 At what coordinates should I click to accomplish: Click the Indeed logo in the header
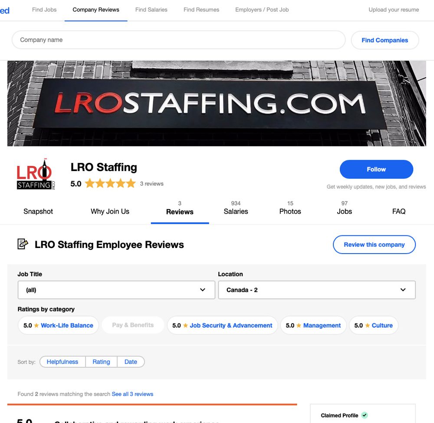click(5, 10)
